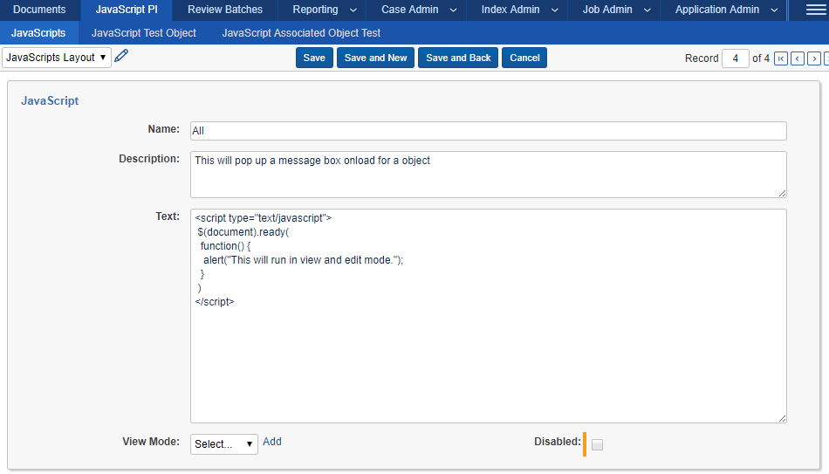
Task: Go to the previous record with the arrow icon
Action: click(798, 58)
